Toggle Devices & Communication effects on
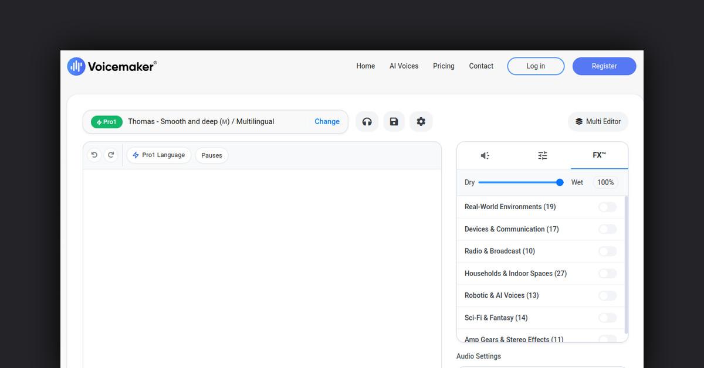 607,229
